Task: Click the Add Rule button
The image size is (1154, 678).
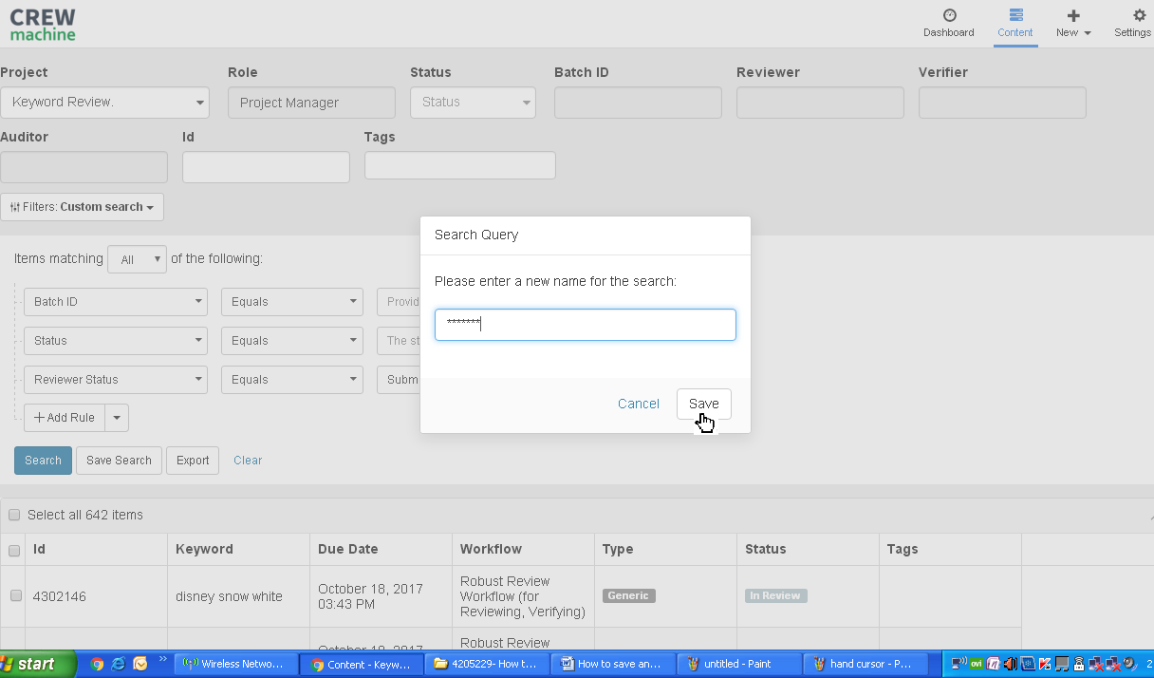Action: (65, 418)
